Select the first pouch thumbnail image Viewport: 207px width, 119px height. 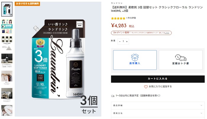coord(7,9)
